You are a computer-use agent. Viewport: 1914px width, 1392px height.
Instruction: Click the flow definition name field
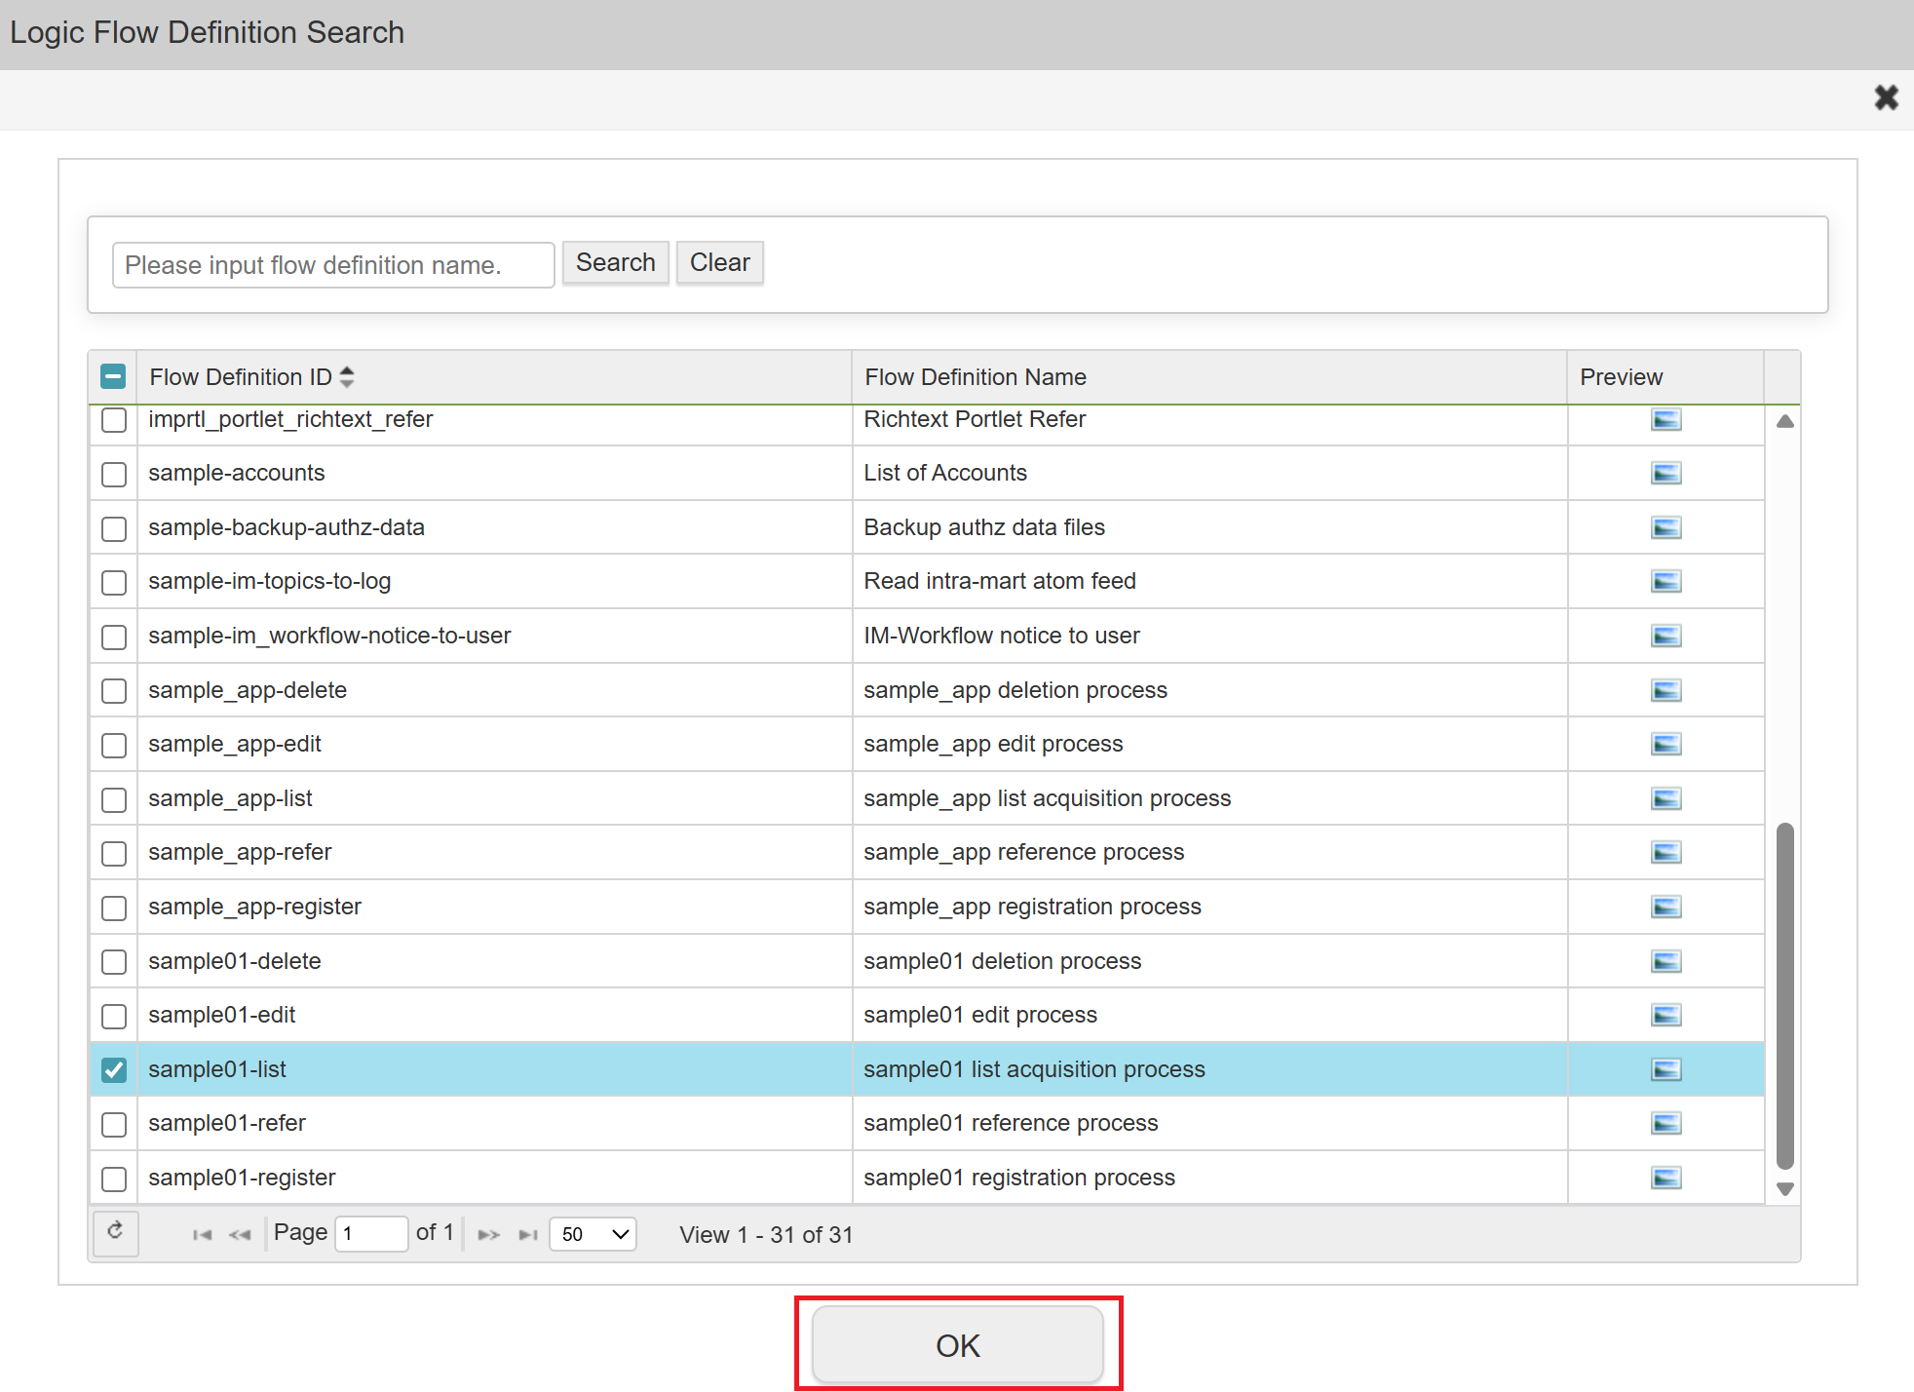click(333, 265)
